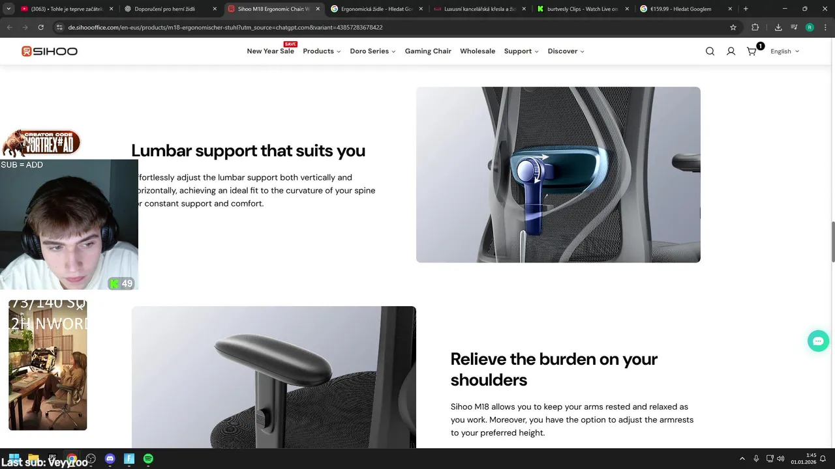Open the site search magnifier icon
The image size is (835, 469).
pos(710,51)
